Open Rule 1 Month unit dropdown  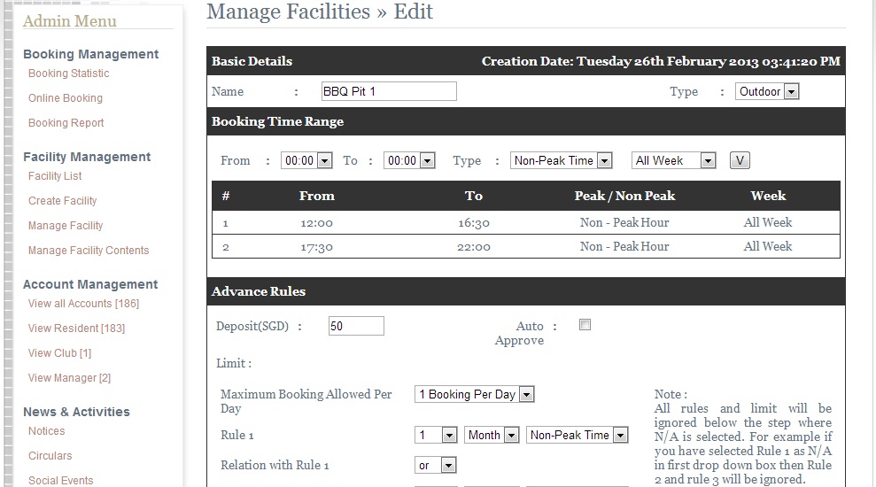[492, 435]
